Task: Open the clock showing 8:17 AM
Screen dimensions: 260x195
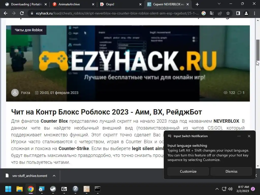Action: [x=243, y=189]
